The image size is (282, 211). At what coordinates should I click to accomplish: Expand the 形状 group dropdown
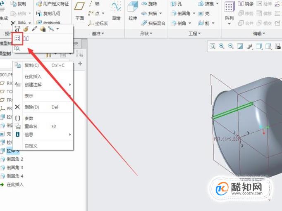[x=146, y=33]
